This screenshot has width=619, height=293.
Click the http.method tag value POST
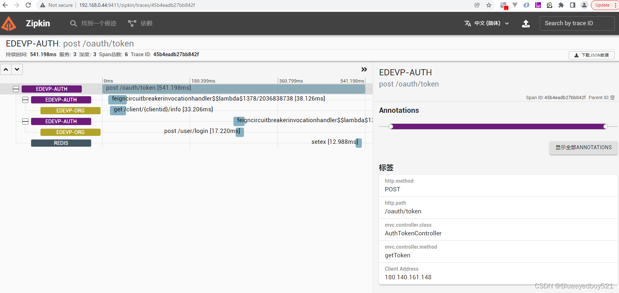[x=392, y=190]
